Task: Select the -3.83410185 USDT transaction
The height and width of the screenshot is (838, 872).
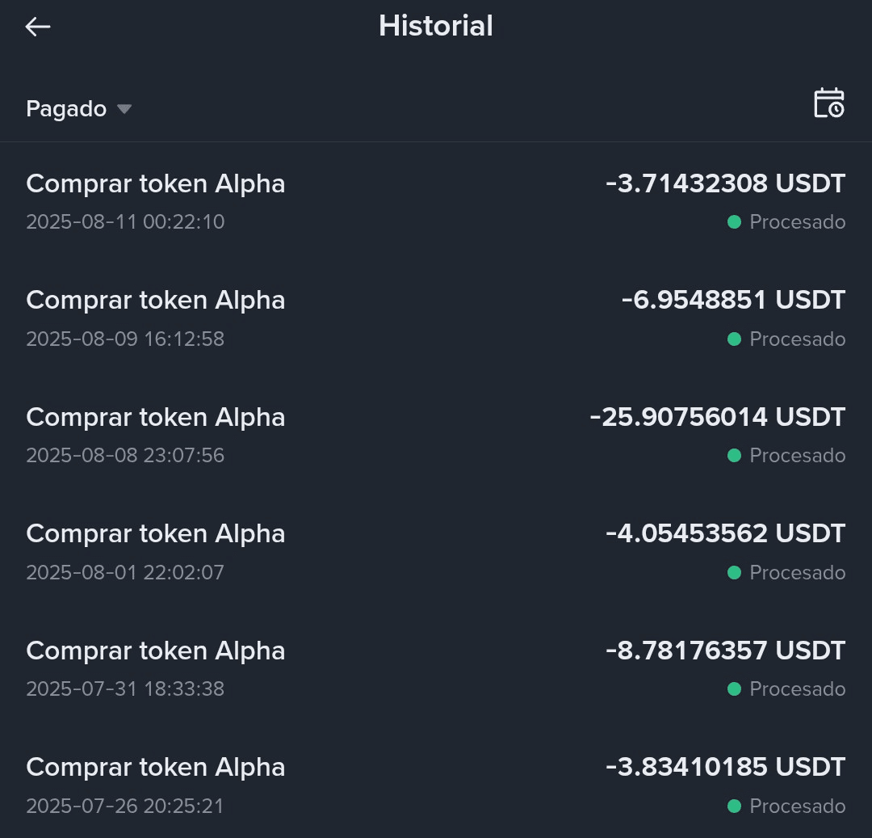Action: (436, 785)
